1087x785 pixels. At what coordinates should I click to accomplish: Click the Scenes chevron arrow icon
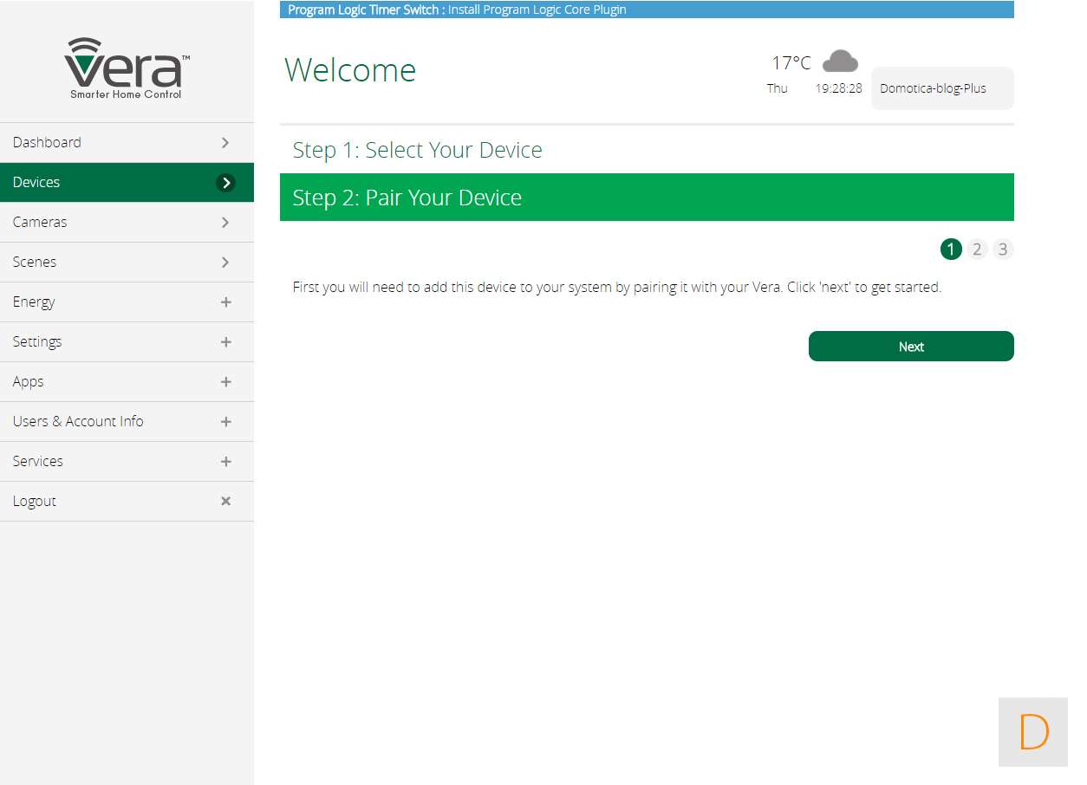click(x=225, y=263)
